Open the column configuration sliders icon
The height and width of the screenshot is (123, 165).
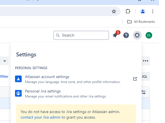point(144,92)
